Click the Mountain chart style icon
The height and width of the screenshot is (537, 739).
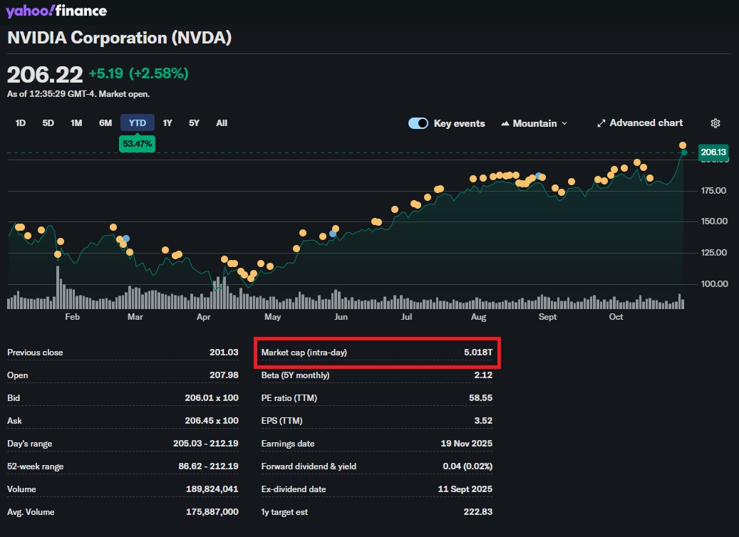(505, 122)
